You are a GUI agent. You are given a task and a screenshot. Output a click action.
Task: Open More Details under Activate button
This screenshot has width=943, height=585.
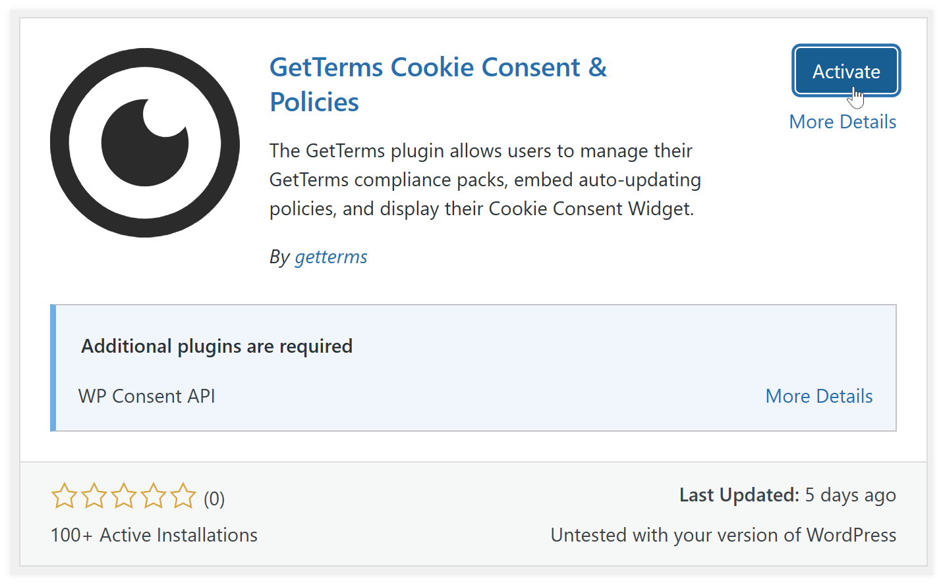842,122
